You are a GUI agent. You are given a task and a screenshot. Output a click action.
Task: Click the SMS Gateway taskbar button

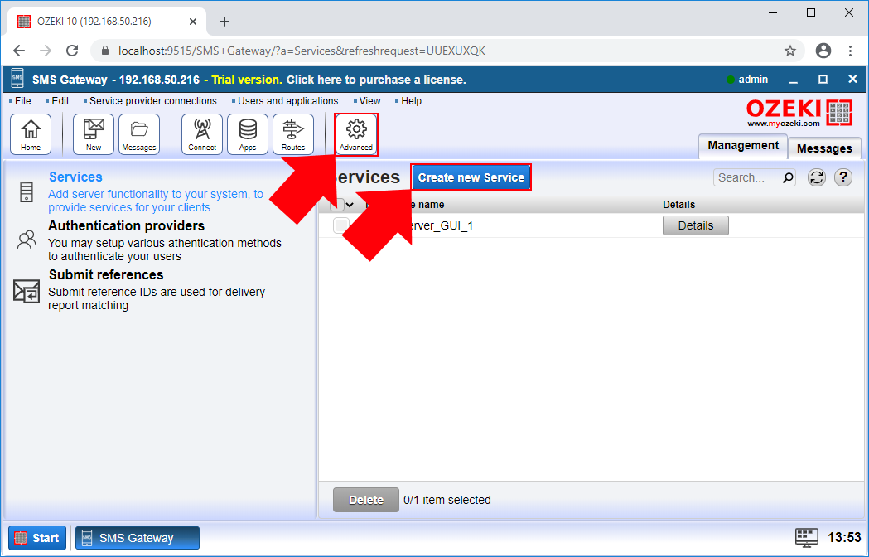tap(138, 538)
